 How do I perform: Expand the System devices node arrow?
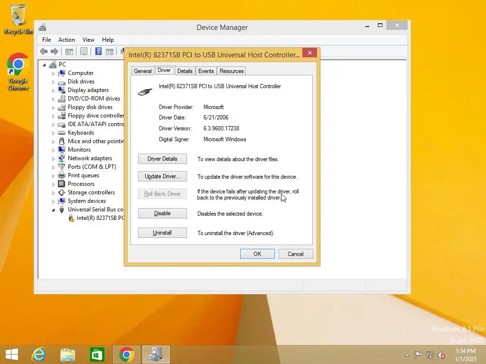coord(53,201)
